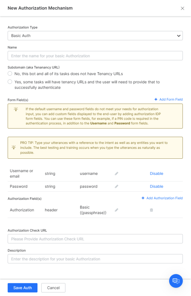
Task: Edit the password form field
Action: pos(117,186)
